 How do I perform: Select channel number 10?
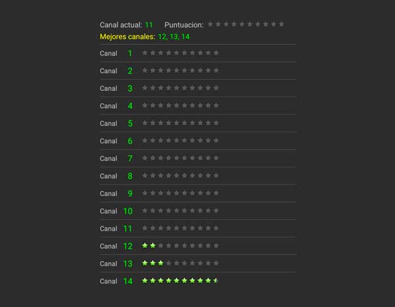128,211
